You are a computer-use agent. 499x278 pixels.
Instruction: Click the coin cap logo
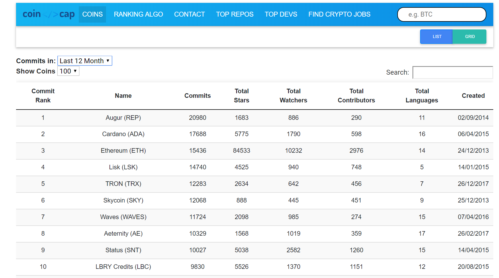coord(49,14)
